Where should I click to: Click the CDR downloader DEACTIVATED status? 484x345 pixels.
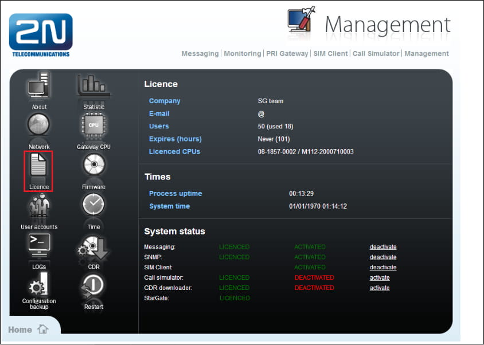(x=314, y=288)
